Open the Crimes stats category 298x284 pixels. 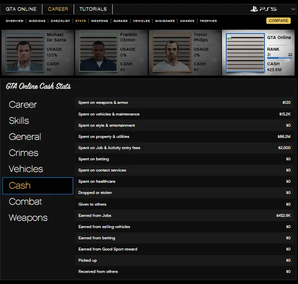(24, 153)
